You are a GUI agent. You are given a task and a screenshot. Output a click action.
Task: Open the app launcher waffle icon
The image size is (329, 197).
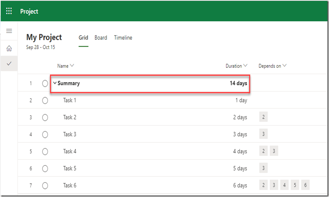tap(9, 11)
